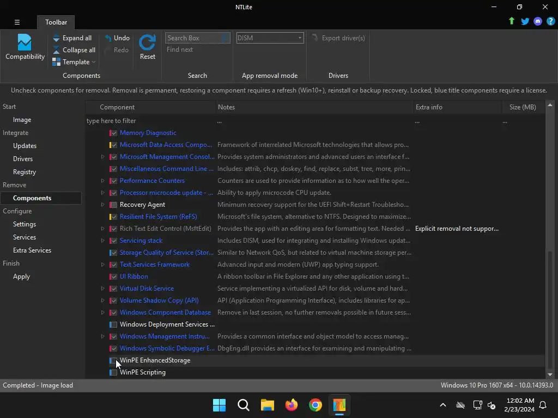Screen dimensions: 558x418
Task: Sort by the Notes column header
Action: (314, 107)
